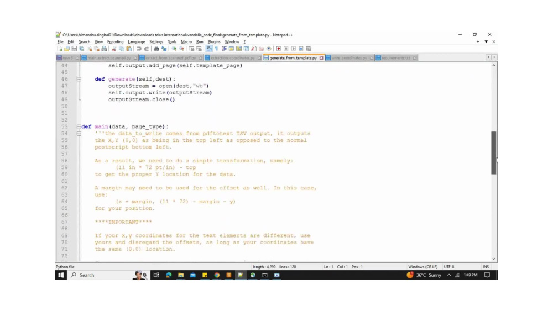
Task: Open the Plugins menu
Action: (214, 41)
